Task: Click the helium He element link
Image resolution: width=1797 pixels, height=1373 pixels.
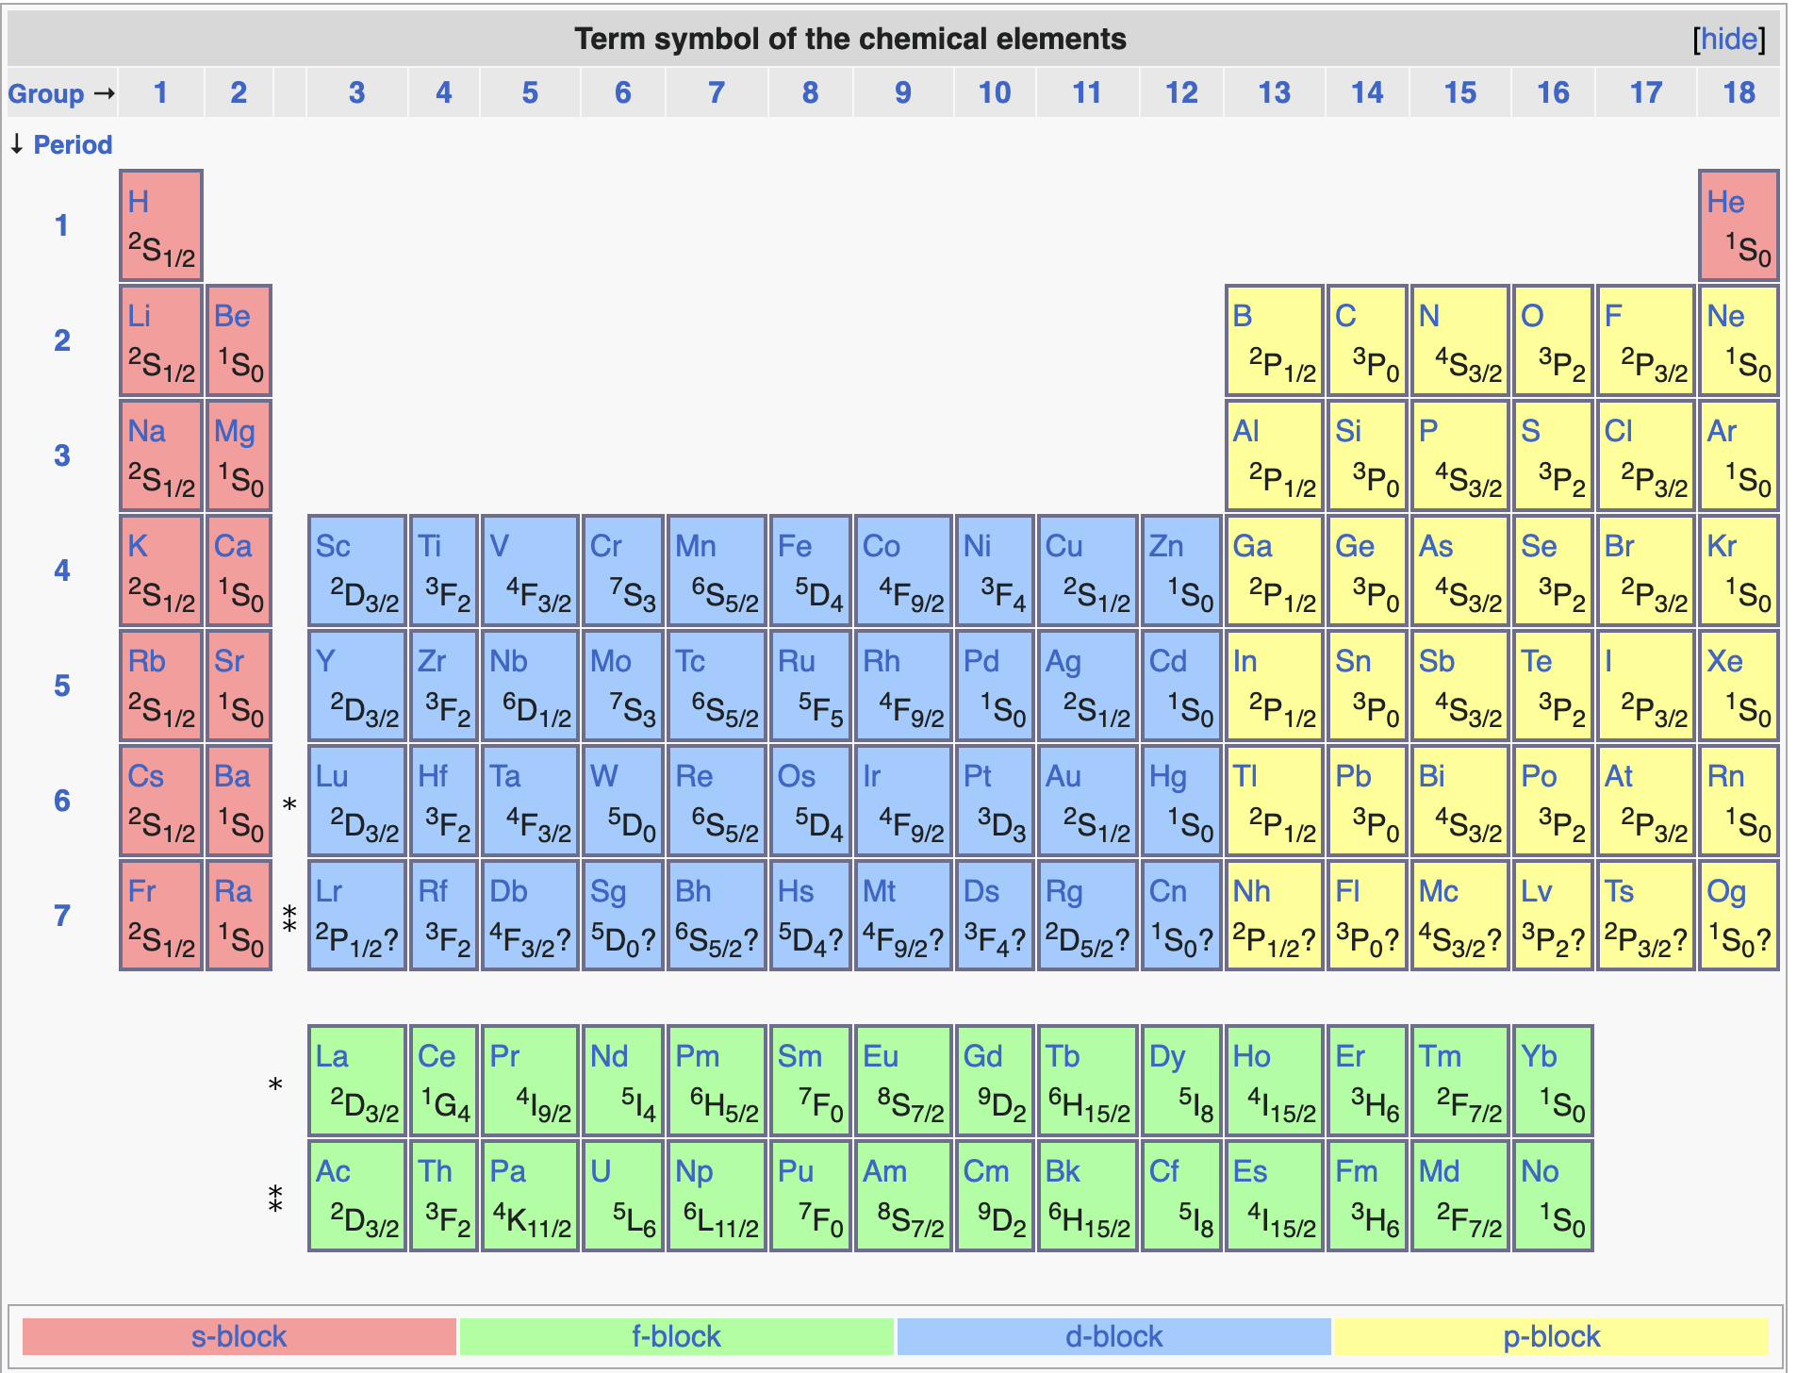Action: coord(1725,201)
